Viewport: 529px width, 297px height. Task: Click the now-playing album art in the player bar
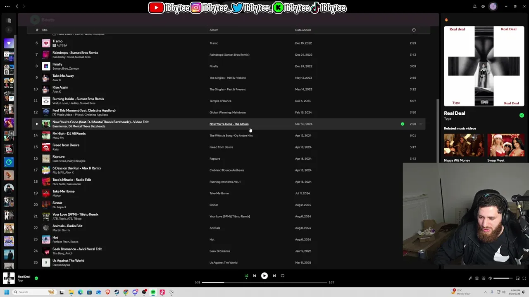click(9, 278)
